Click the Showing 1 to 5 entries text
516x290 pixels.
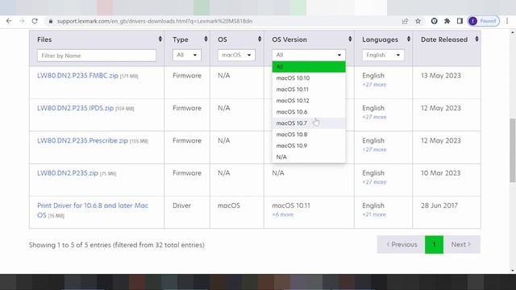coord(116,245)
